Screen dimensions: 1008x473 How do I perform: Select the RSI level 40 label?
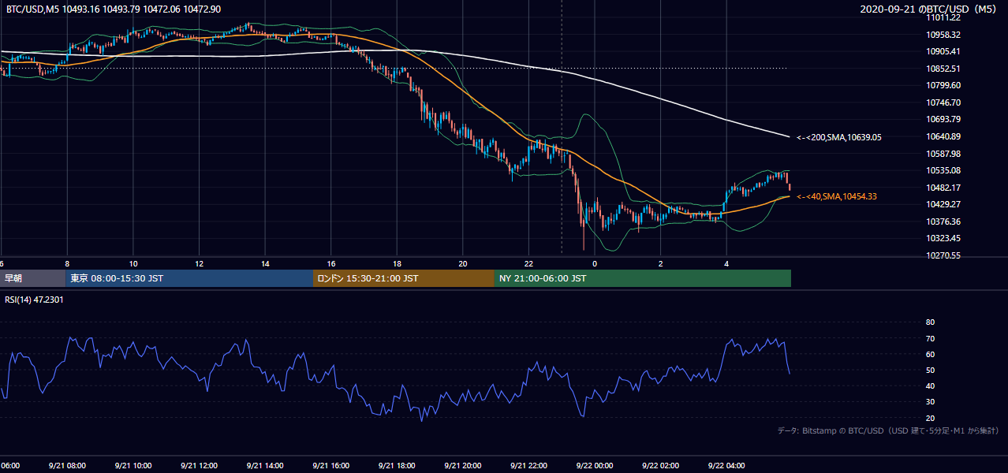930,385
